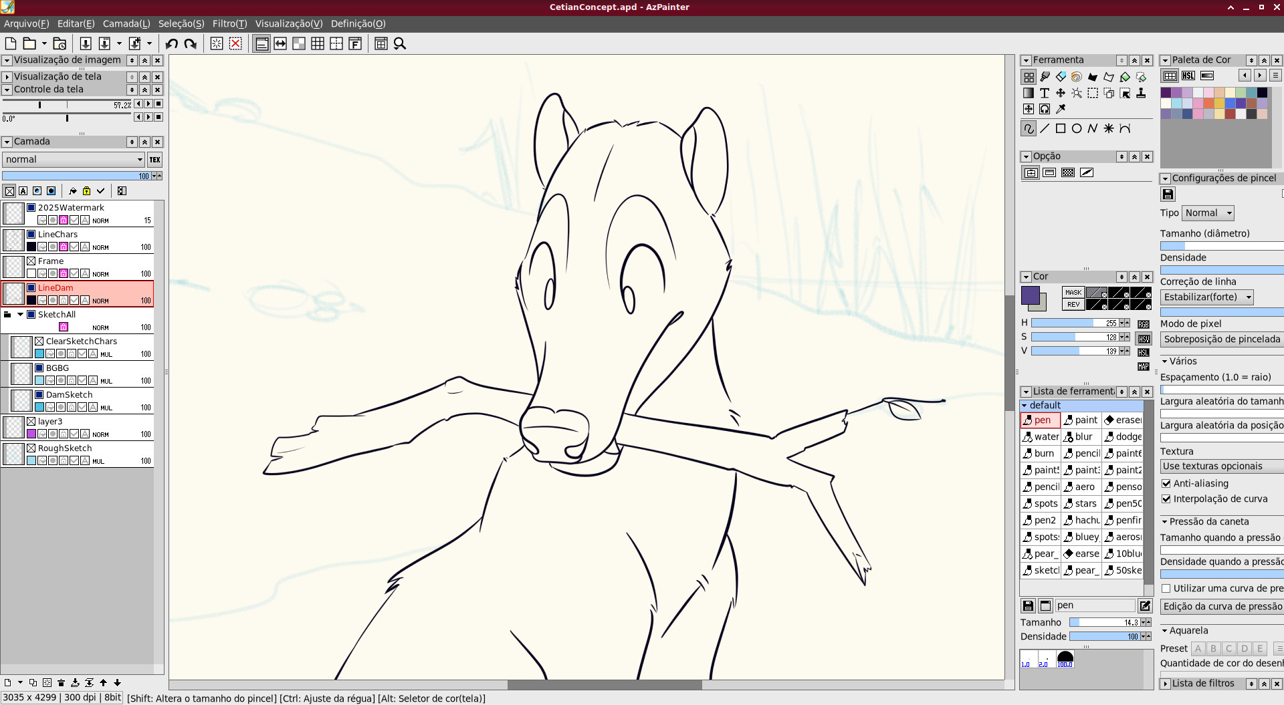
Task: Open the Visualização menu
Action: 289,23
